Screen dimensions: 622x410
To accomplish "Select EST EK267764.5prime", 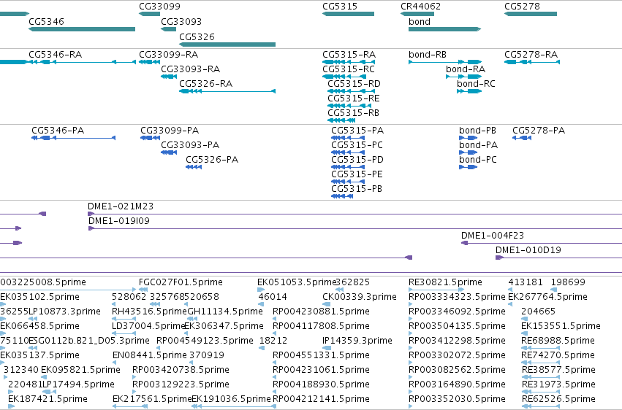I will coord(547,297).
